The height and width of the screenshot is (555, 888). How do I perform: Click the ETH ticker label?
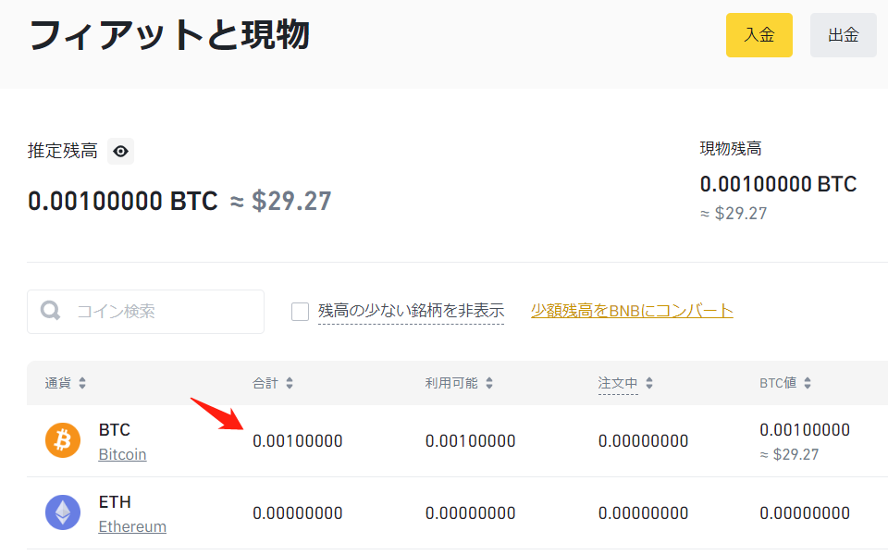click(115, 501)
